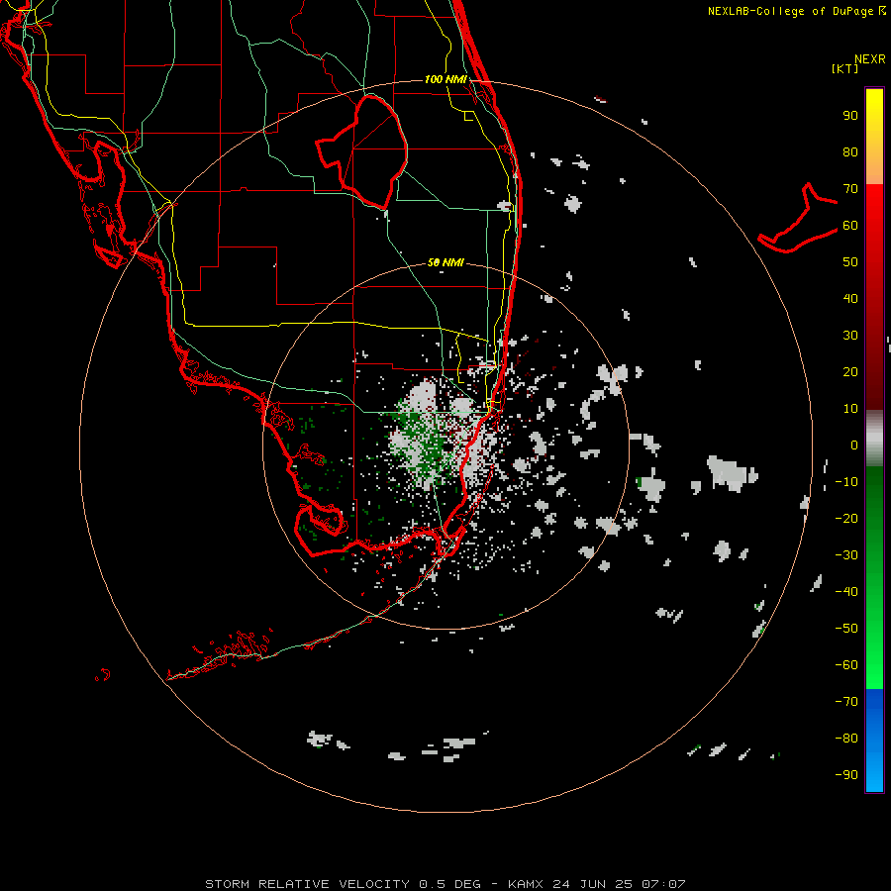Click the -50 scale label
This screenshot has width=891, height=891.
(x=846, y=629)
